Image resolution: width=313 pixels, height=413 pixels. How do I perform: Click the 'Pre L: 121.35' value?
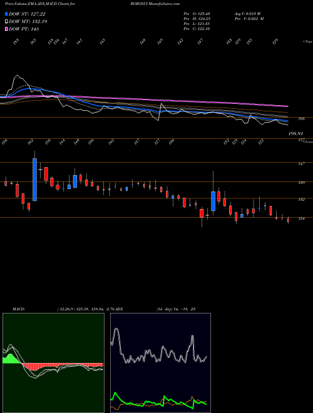197,24
